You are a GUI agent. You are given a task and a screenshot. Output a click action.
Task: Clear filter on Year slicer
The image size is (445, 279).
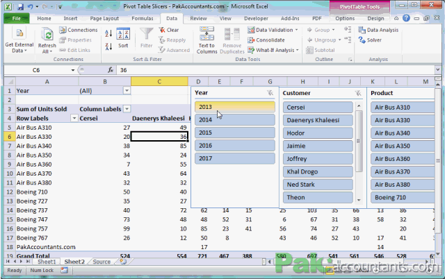(270, 92)
